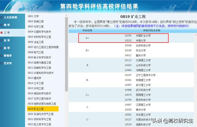Click the red bullet icon beside 工学

coord(2,33)
